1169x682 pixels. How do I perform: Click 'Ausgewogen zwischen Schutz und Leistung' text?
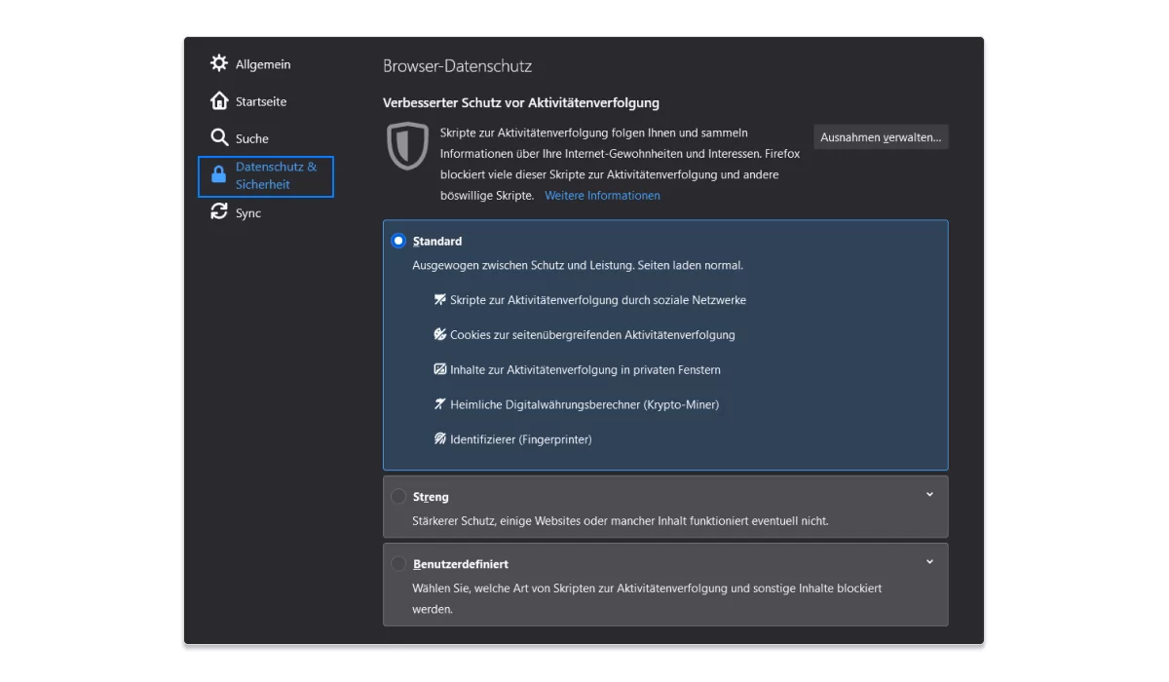[x=578, y=265]
